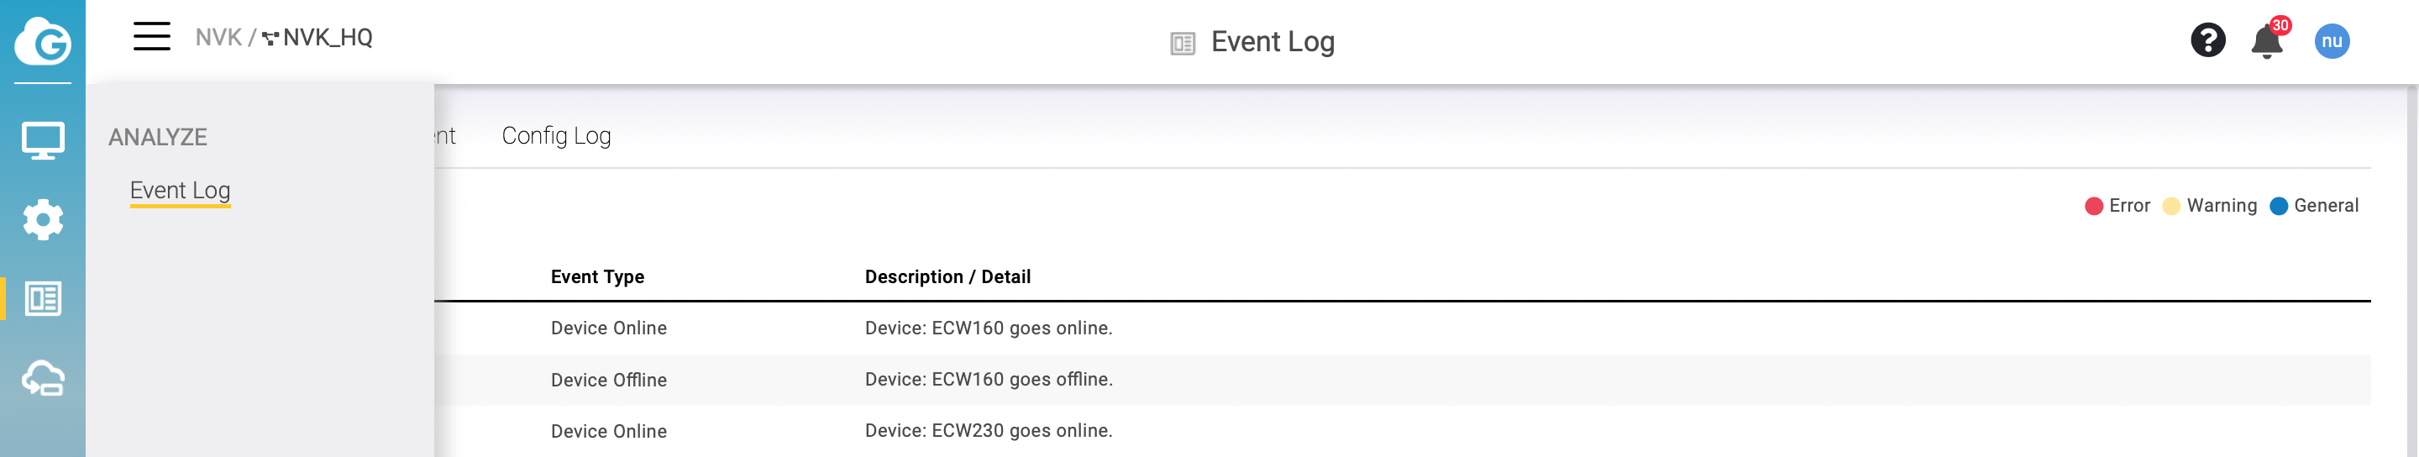The height and width of the screenshot is (457, 2419).
Task: Switch to the Config Log tab
Action: coord(556,136)
